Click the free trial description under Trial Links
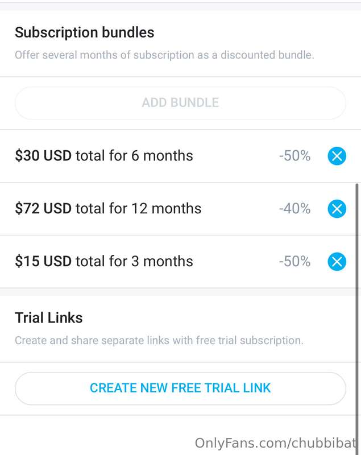Screen dimensions: 361x455 (159, 340)
